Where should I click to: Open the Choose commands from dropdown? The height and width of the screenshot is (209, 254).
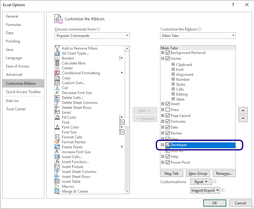pos(92,36)
